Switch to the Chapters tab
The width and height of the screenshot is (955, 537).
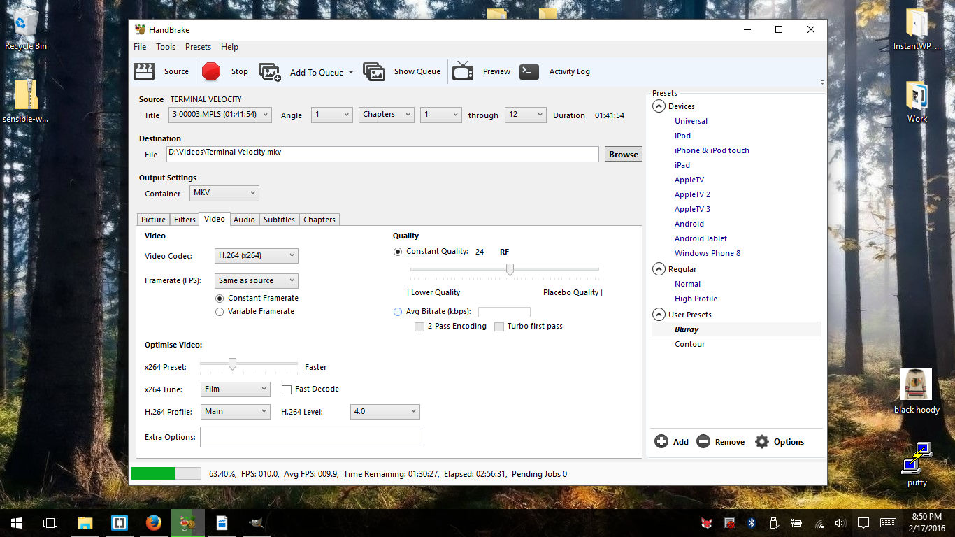pos(319,220)
